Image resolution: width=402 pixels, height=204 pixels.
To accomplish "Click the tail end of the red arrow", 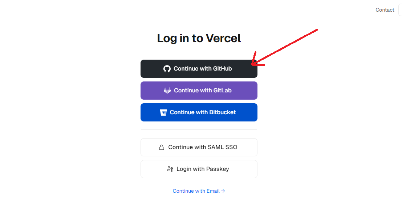I will 317,29.
